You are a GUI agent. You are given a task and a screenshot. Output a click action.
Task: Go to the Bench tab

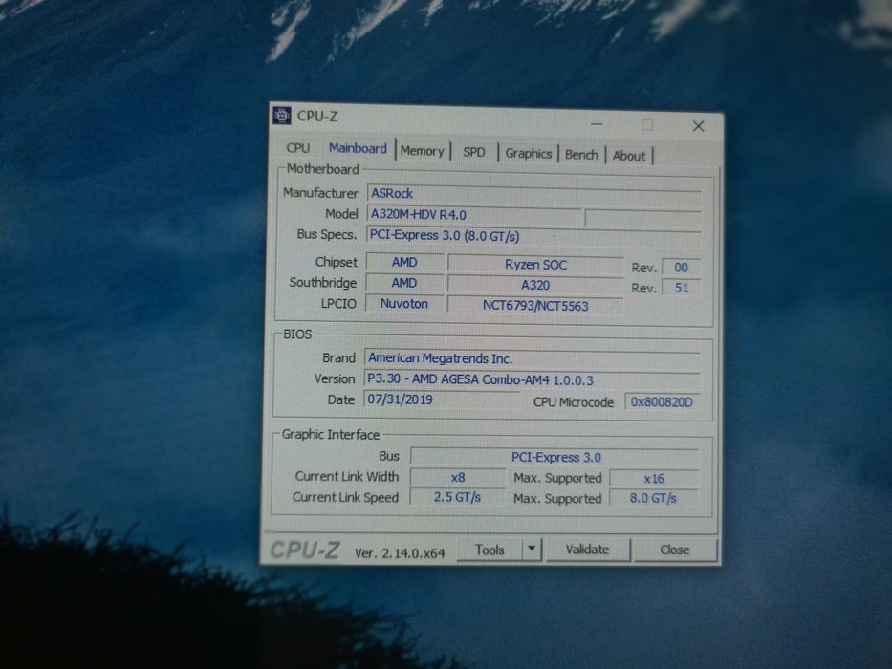point(581,155)
